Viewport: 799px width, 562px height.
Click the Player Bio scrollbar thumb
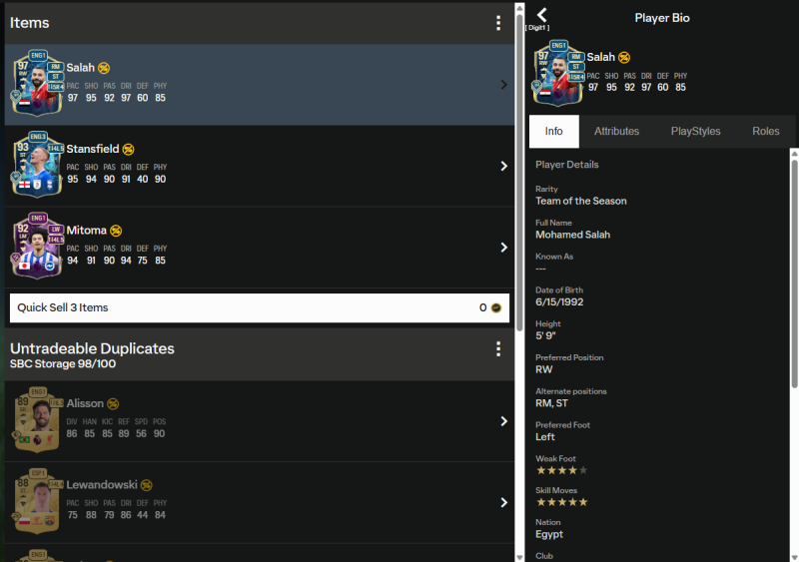(794, 275)
